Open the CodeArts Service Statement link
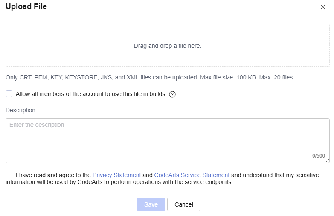Viewport: 334px width, 216px height. pyautogui.click(x=192, y=175)
